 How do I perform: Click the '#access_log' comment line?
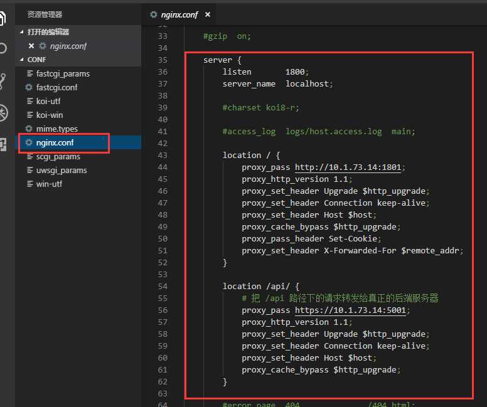tap(319, 132)
